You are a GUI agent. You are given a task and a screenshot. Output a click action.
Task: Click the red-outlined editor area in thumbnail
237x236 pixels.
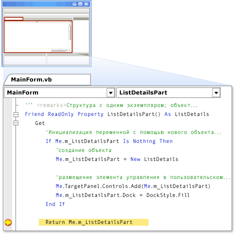pos(38,36)
